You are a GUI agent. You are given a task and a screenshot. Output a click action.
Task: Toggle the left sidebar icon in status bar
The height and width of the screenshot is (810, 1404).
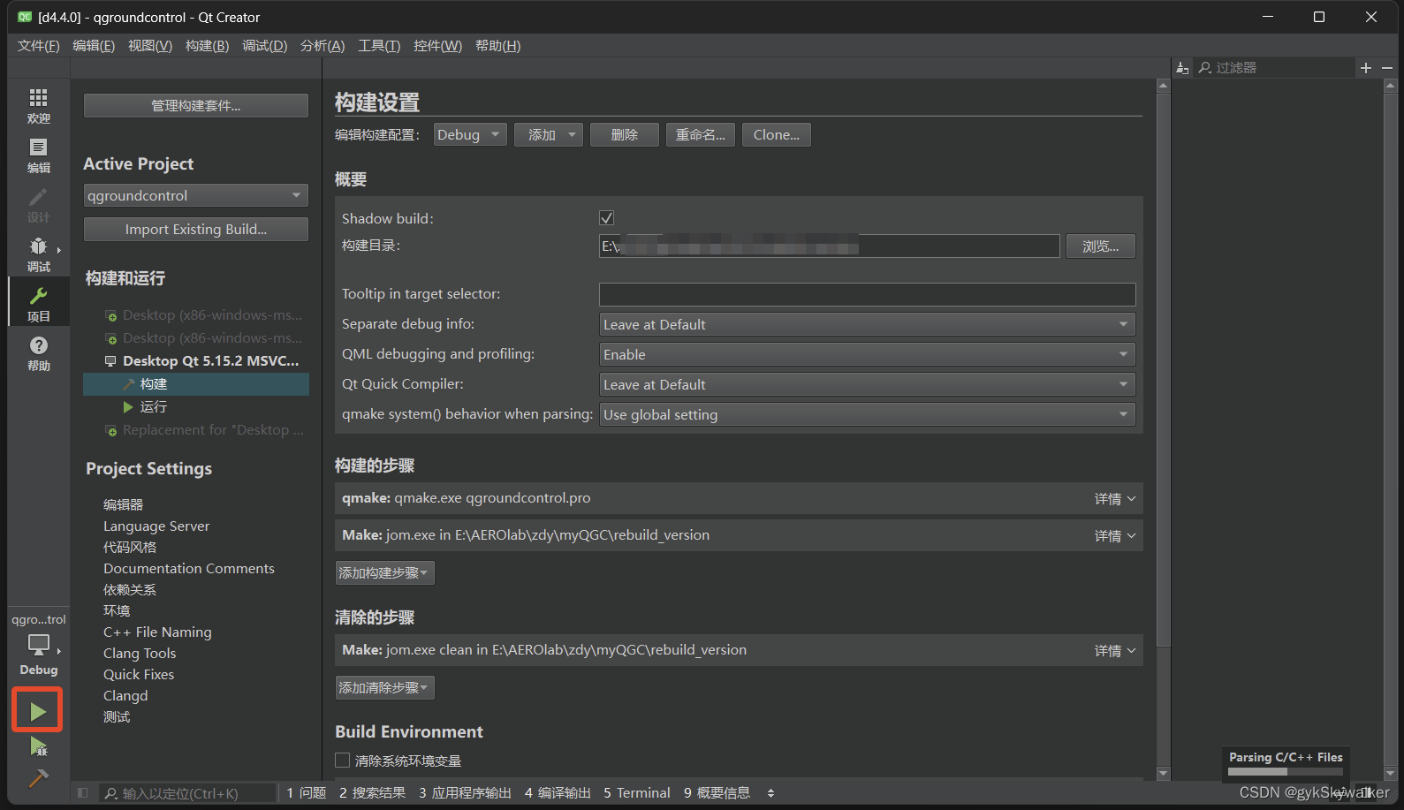click(82, 793)
